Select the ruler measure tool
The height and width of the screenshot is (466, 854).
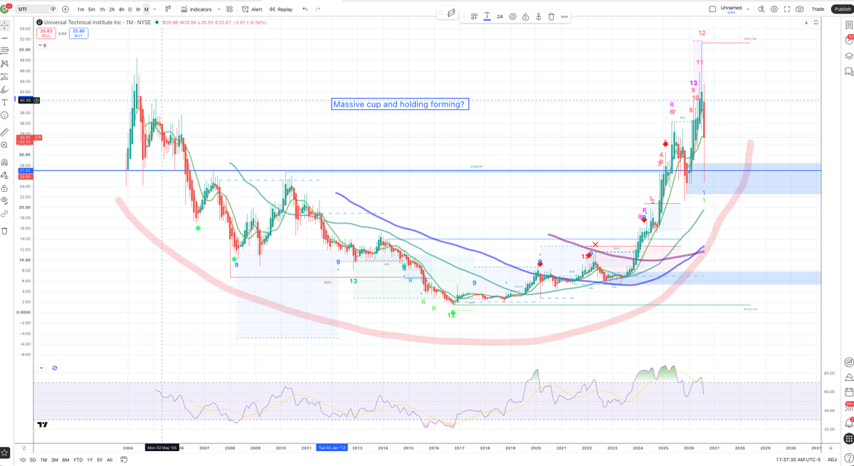5,132
